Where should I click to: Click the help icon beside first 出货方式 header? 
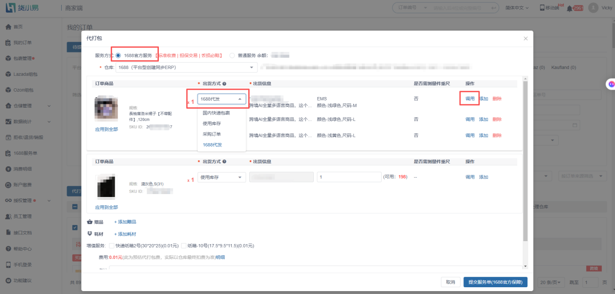(224, 83)
